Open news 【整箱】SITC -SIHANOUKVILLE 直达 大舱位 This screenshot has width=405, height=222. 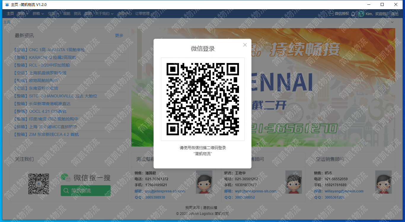click(55, 96)
